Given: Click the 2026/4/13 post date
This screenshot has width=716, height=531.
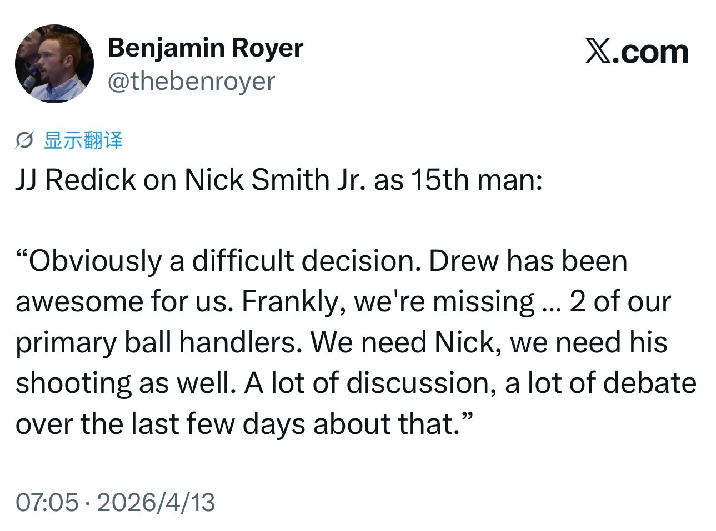Looking at the screenshot, I should tap(156, 502).
